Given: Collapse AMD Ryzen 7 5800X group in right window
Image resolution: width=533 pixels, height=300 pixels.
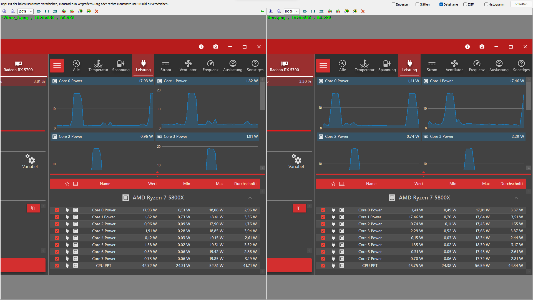Looking at the screenshot, I should [516, 198].
